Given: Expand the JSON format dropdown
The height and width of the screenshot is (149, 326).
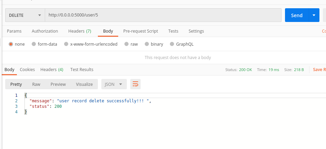Looking at the screenshot, I should (x=114, y=84).
